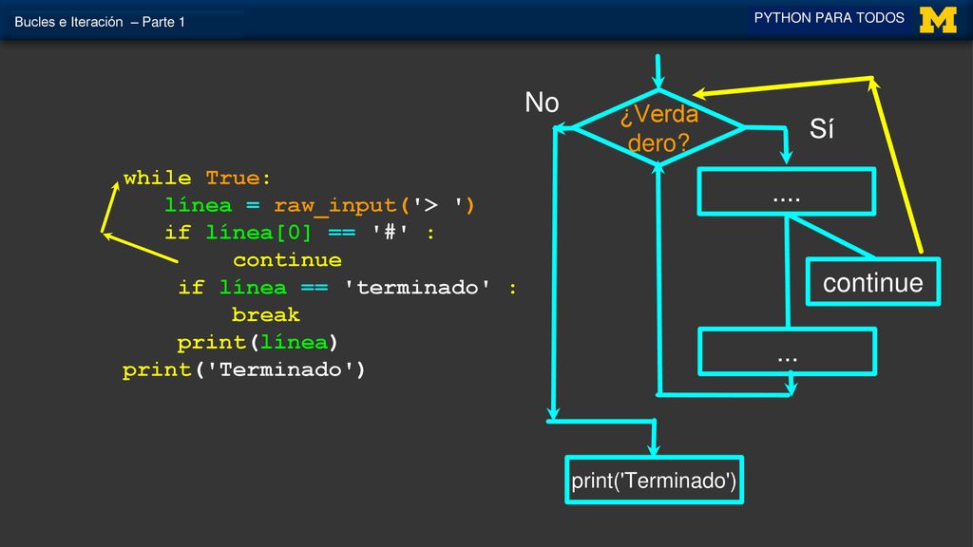Select the "print(línea)" code line
This screenshot has height=547, width=973.
pos(258,342)
